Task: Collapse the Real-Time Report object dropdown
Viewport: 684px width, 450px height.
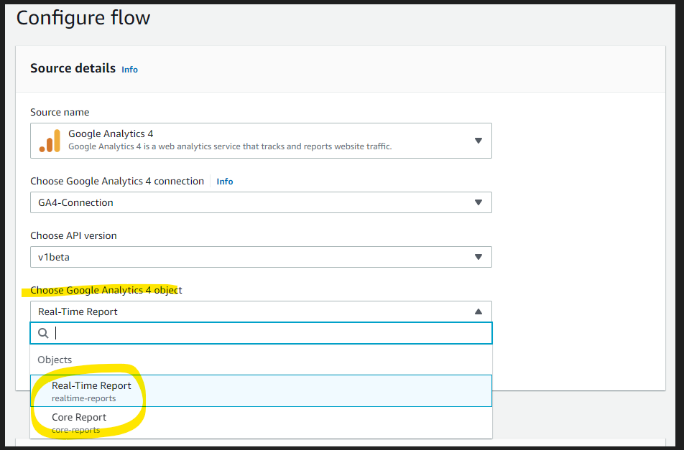Action: click(x=261, y=311)
